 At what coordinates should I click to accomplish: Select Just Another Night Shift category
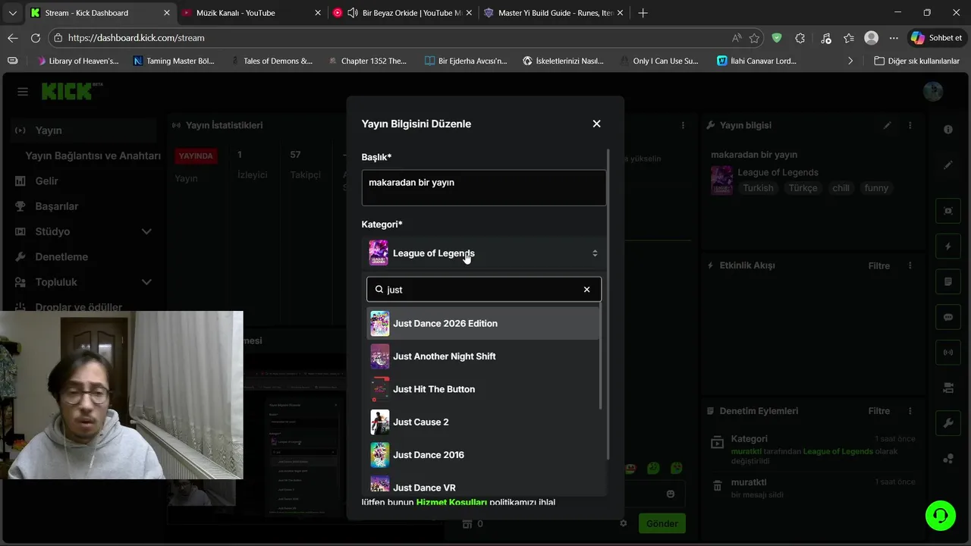click(483, 356)
